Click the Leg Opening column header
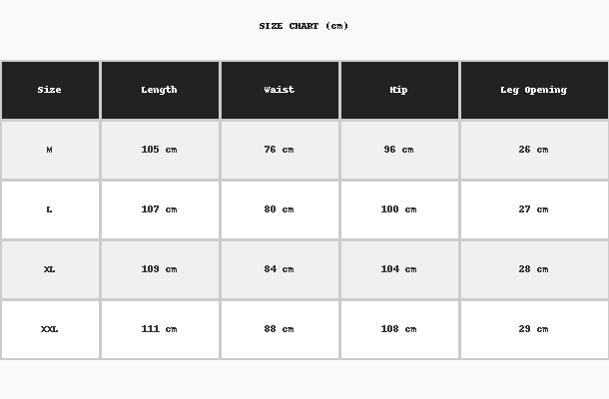Screen dimensions: 609x399 (533, 90)
